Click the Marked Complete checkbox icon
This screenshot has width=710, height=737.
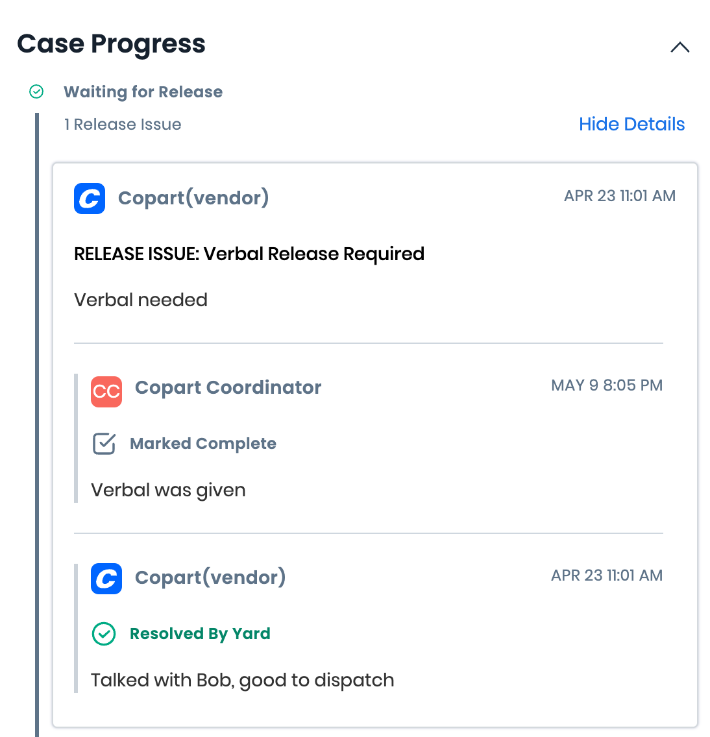[104, 444]
